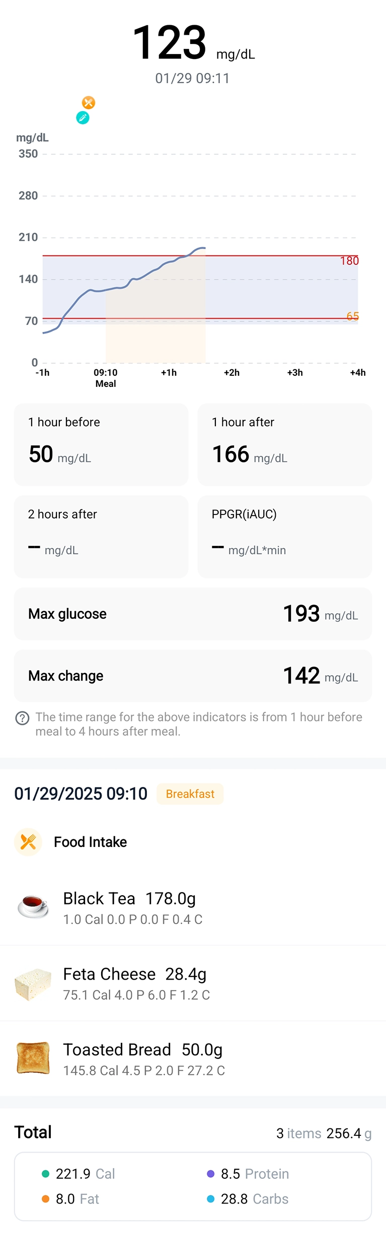Tap the Feta Cheese image
Viewport: 386px width, 1259px height.
click(33, 984)
